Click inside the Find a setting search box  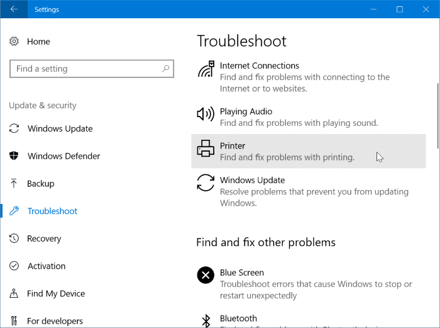(x=92, y=69)
